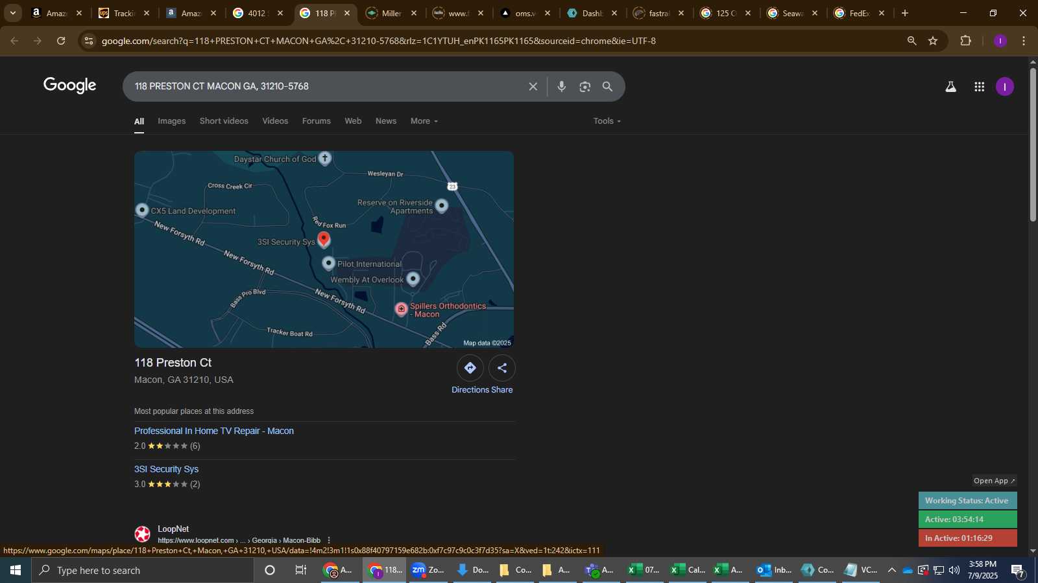Open Task View on the taskbar
This screenshot has height=583, width=1038.
point(301,570)
